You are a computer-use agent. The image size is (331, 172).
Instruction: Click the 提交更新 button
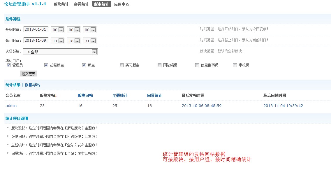coord(29,74)
